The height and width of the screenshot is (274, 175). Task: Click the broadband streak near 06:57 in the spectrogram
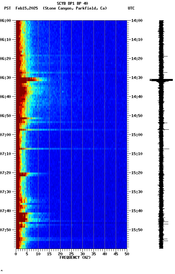coord(71,130)
